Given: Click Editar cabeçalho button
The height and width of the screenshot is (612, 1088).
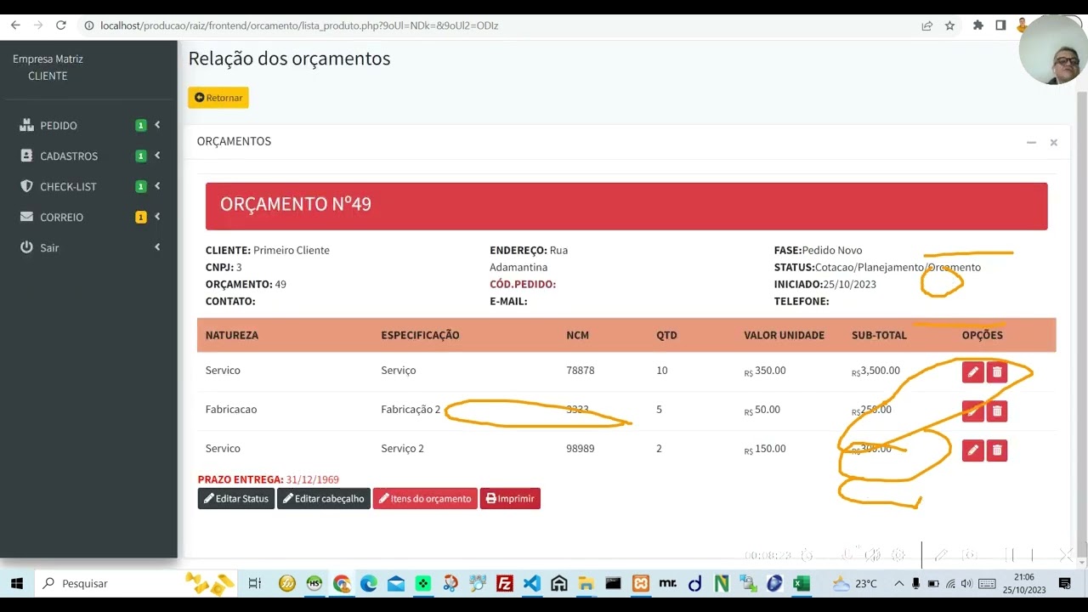Looking at the screenshot, I should click(x=324, y=499).
